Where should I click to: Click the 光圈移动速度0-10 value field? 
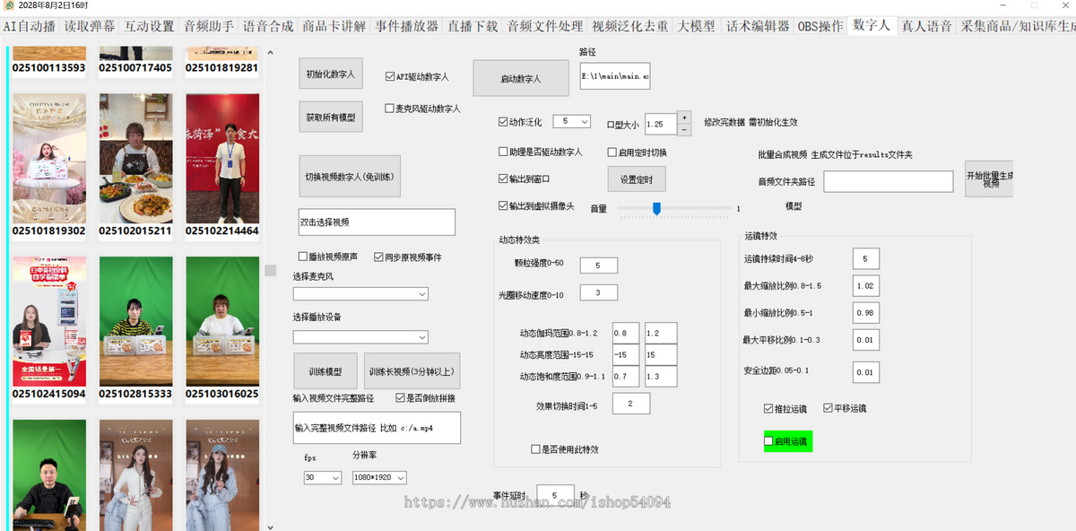point(599,292)
